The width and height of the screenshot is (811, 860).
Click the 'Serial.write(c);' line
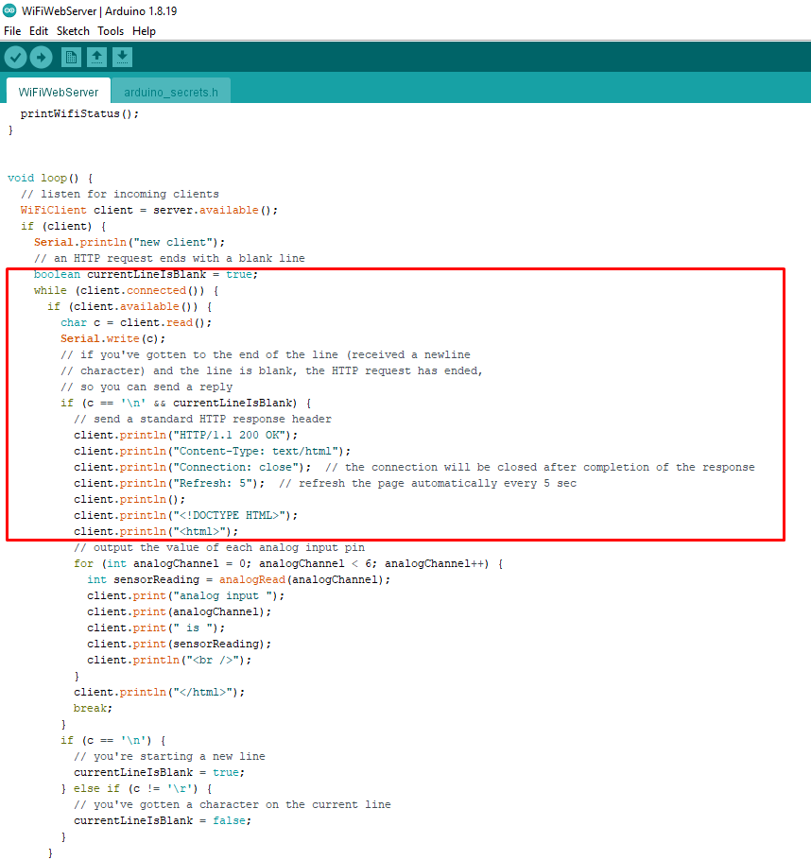tap(113, 338)
